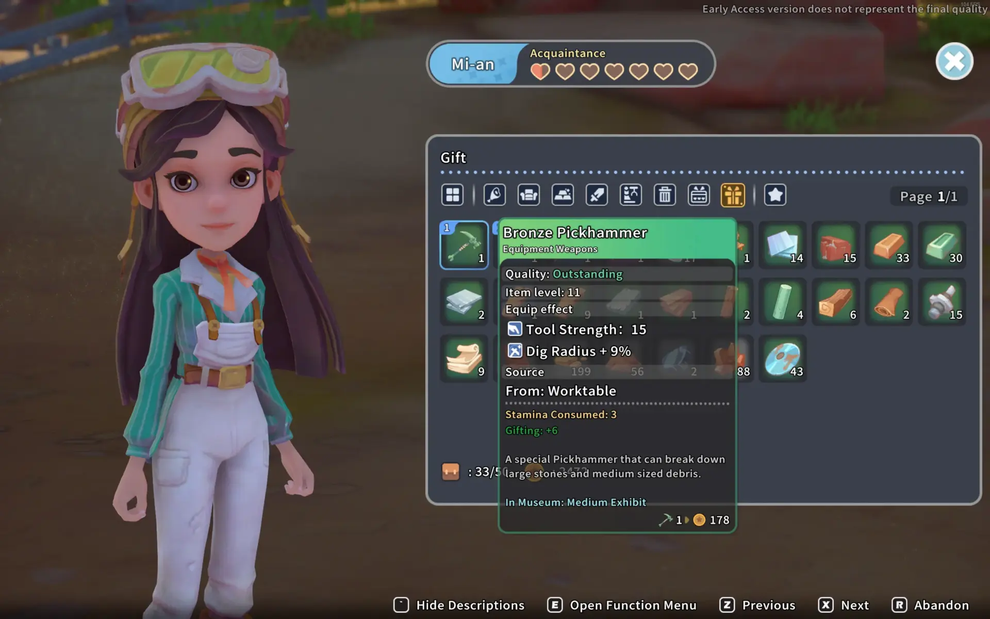Pick the copper bar stack of 33
This screenshot has height=619, width=990.
click(889, 245)
